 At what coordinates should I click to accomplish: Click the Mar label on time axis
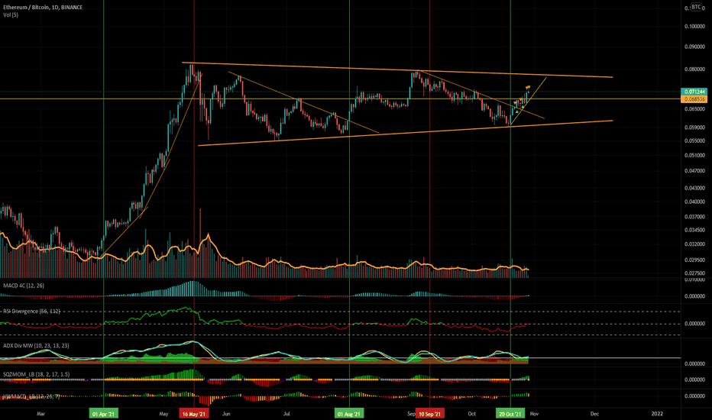pos(40,414)
